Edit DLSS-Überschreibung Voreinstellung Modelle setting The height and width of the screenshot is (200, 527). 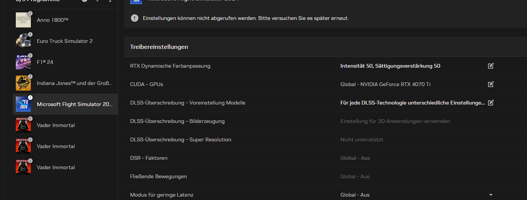(491, 103)
